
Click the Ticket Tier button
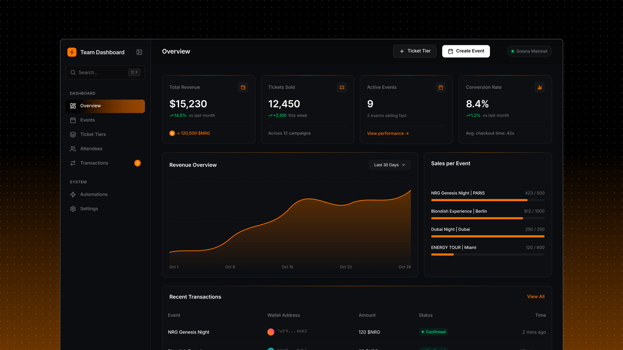click(x=415, y=51)
